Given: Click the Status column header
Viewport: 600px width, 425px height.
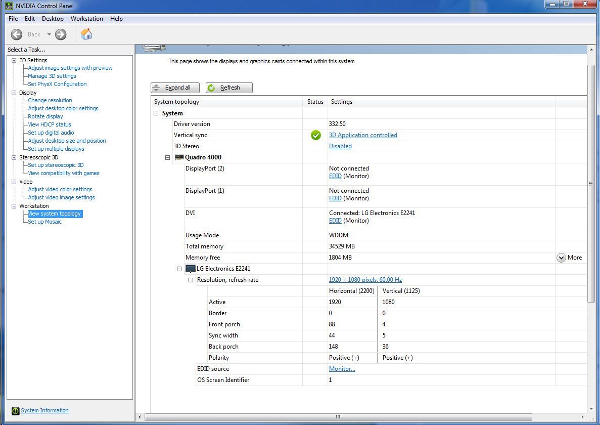Looking at the screenshot, I should 315,102.
